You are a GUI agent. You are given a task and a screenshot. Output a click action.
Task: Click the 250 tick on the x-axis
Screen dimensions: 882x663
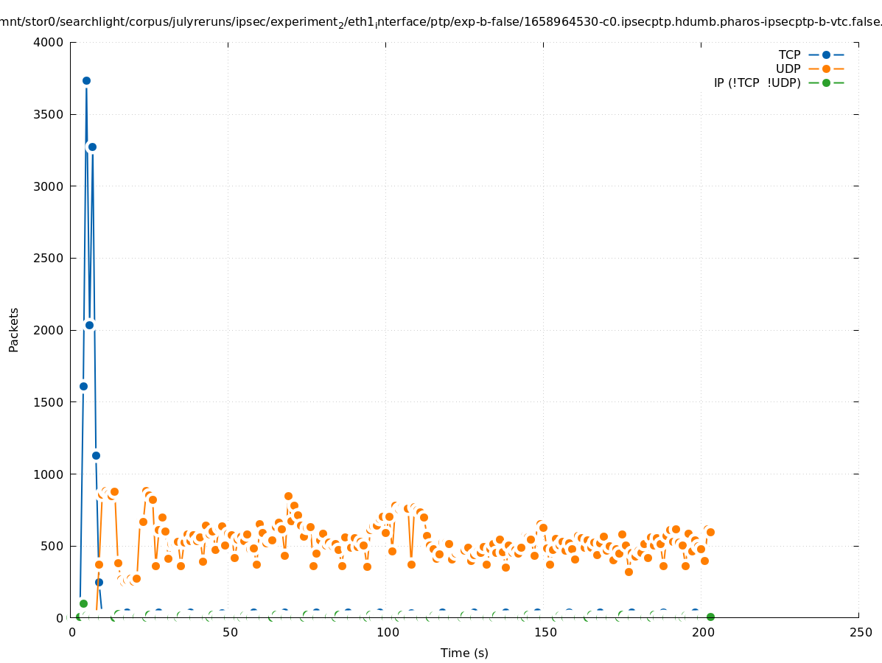(x=860, y=632)
